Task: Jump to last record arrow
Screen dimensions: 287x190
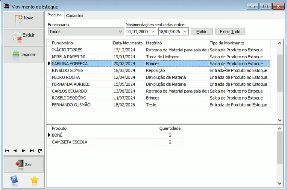Action: (32, 151)
